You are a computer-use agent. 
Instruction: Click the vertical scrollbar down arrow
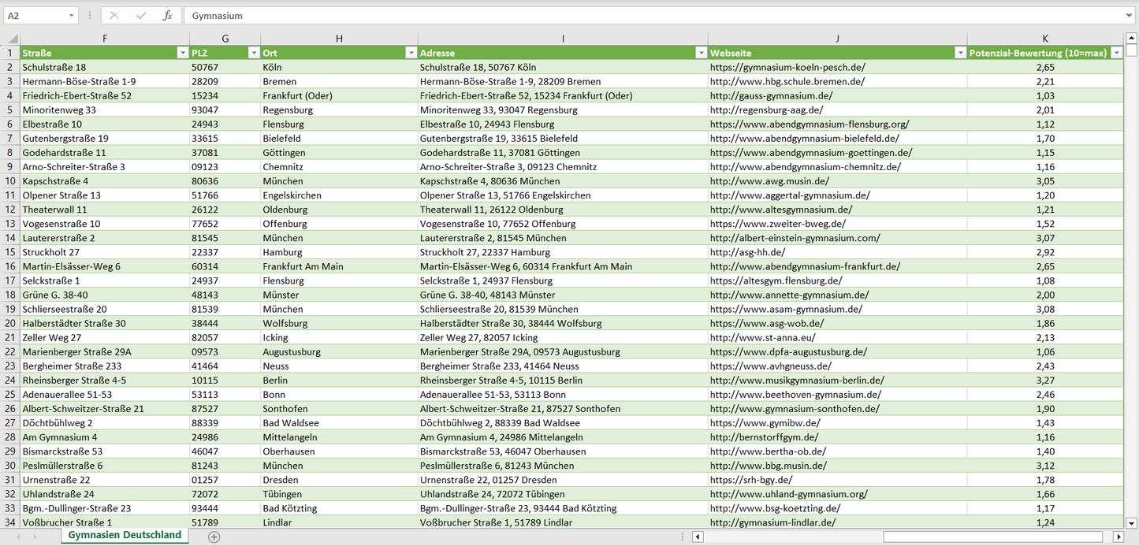(x=1131, y=522)
